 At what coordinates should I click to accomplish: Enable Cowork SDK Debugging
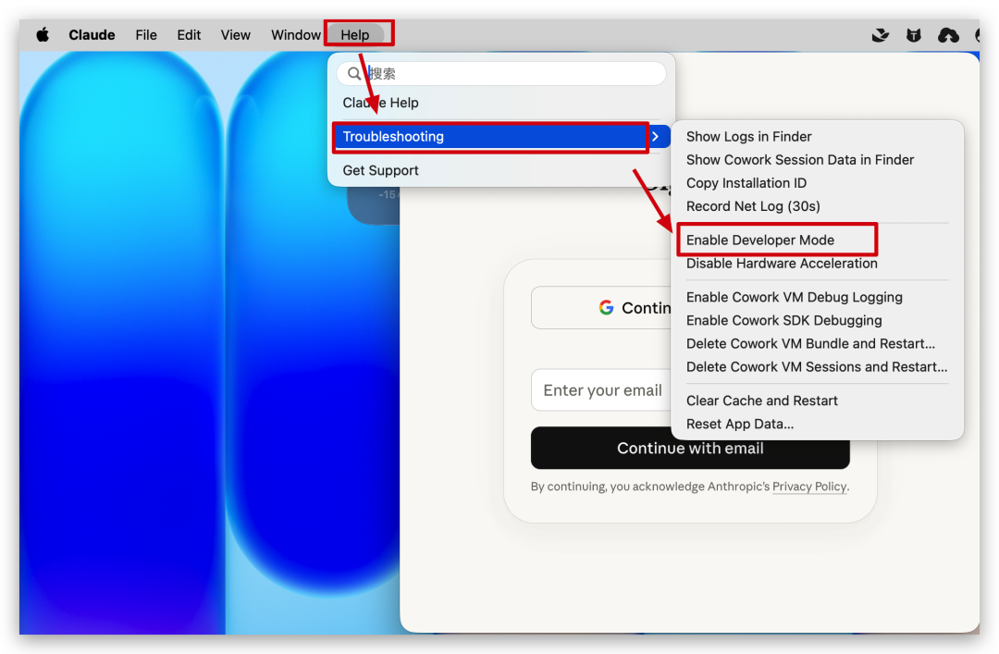coord(783,320)
